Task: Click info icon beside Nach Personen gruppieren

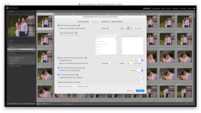Action: [79, 25]
